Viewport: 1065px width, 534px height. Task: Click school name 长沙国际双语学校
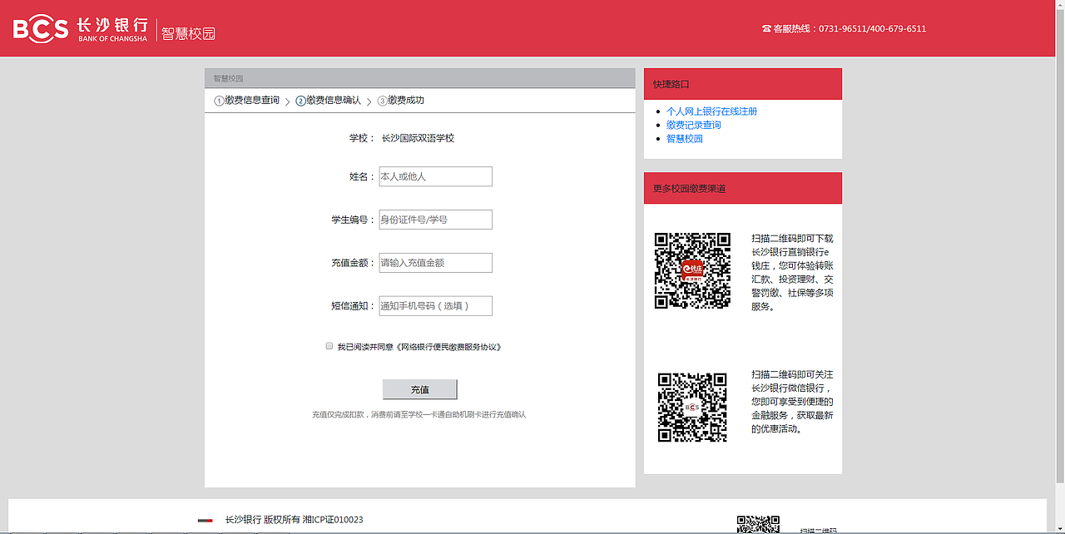coord(418,138)
